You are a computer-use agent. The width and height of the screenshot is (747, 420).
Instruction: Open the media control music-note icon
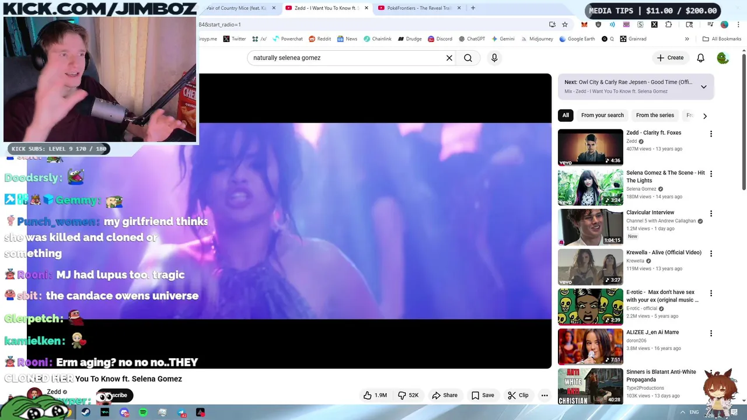(710, 24)
